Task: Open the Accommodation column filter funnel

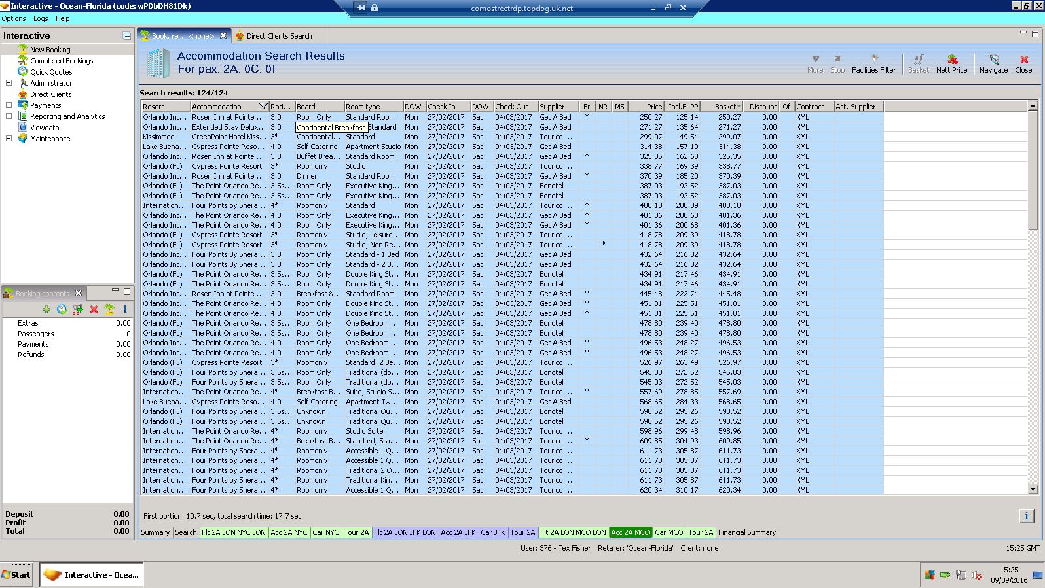Action: (x=263, y=107)
